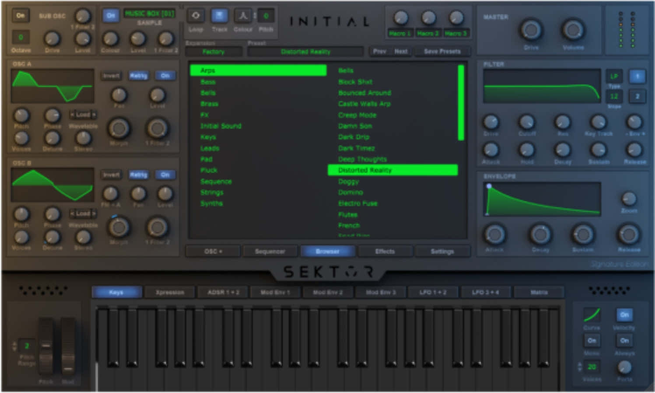Image resolution: width=655 pixels, height=393 pixels.
Task: Switch to the Sequencer tab
Action: click(270, 251)
